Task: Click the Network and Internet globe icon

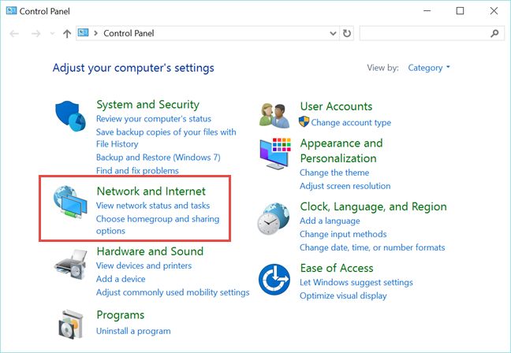Action: point(70,201)
